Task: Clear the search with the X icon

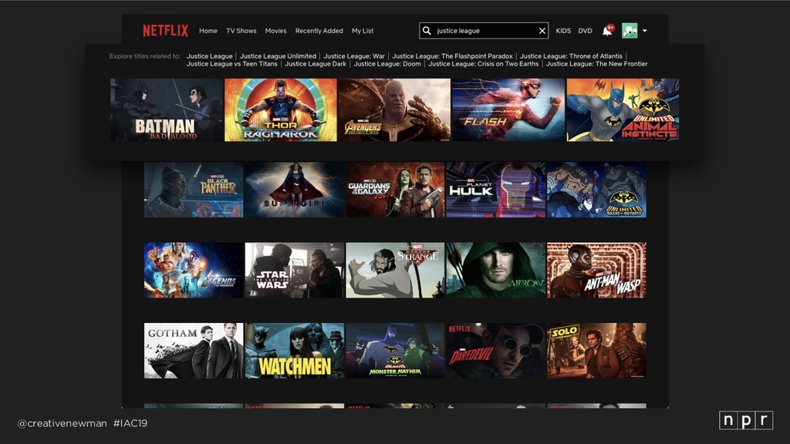Action: point(542,31)
